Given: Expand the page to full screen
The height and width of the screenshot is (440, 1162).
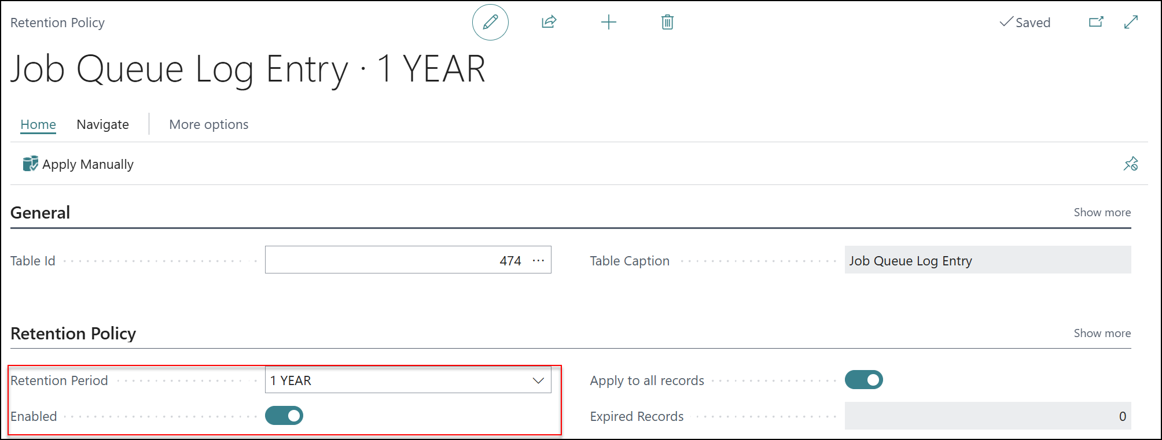Looking at the screenshot, I should 1131,22.
